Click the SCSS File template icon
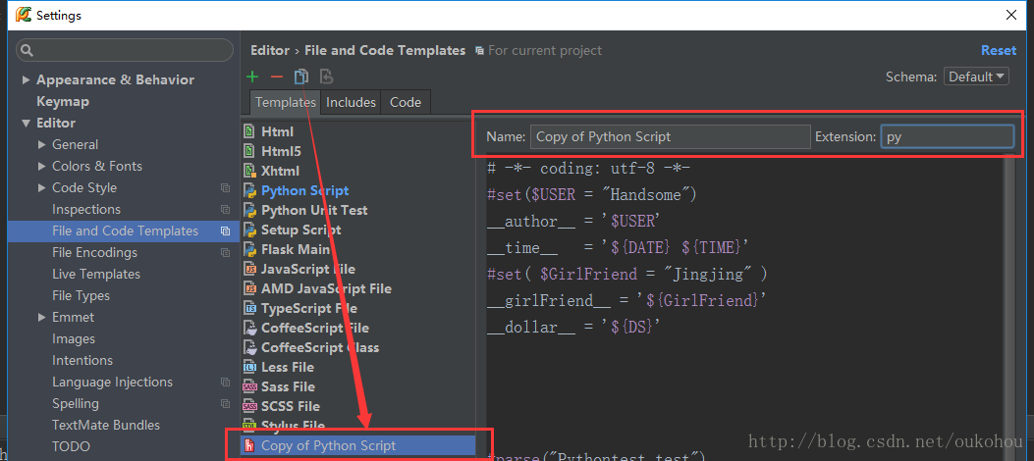 pos(250,406)
